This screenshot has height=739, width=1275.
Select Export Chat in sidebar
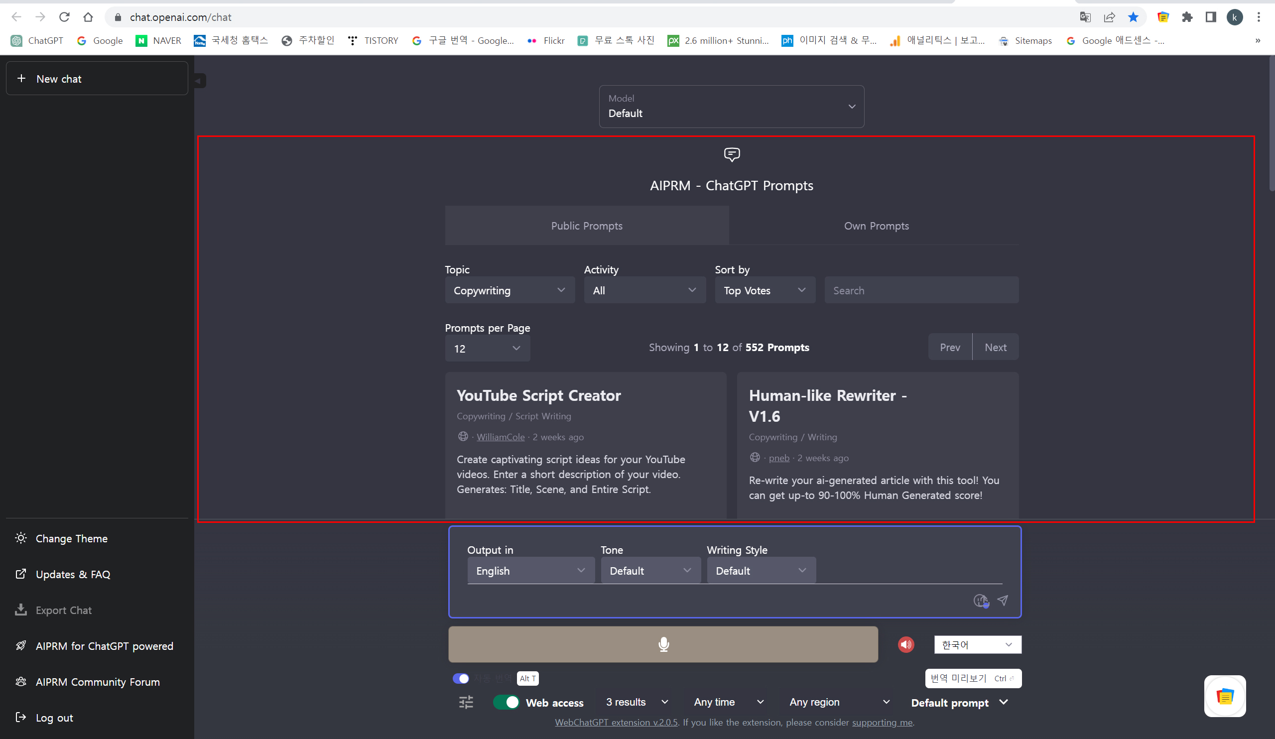(x=97, y=610)
